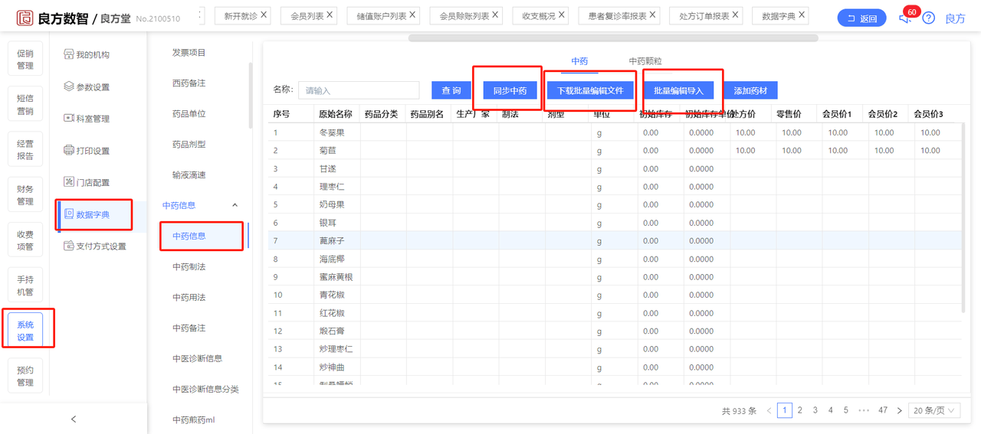
Task: Jump pages via ellipsis in pagination
Action: click(x=864, y=410)
